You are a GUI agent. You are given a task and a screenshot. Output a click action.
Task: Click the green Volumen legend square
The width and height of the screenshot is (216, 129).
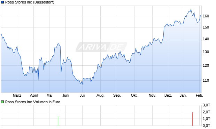[2, 102]
